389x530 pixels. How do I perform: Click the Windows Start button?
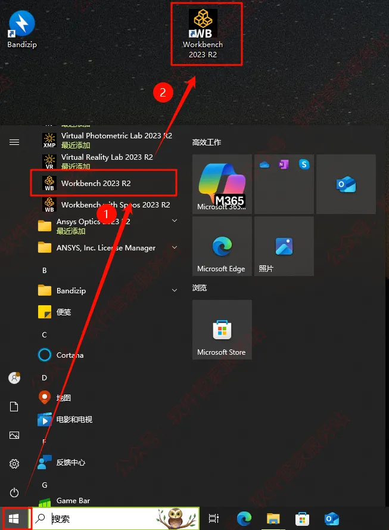coord(14,518)
